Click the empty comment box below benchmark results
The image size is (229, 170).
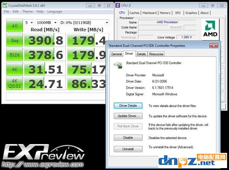(56, 96)
